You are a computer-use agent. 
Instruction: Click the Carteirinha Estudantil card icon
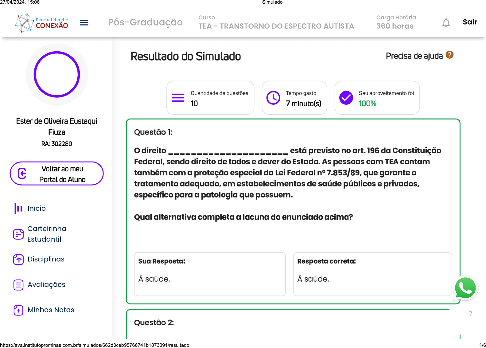(x=18, y=234)
